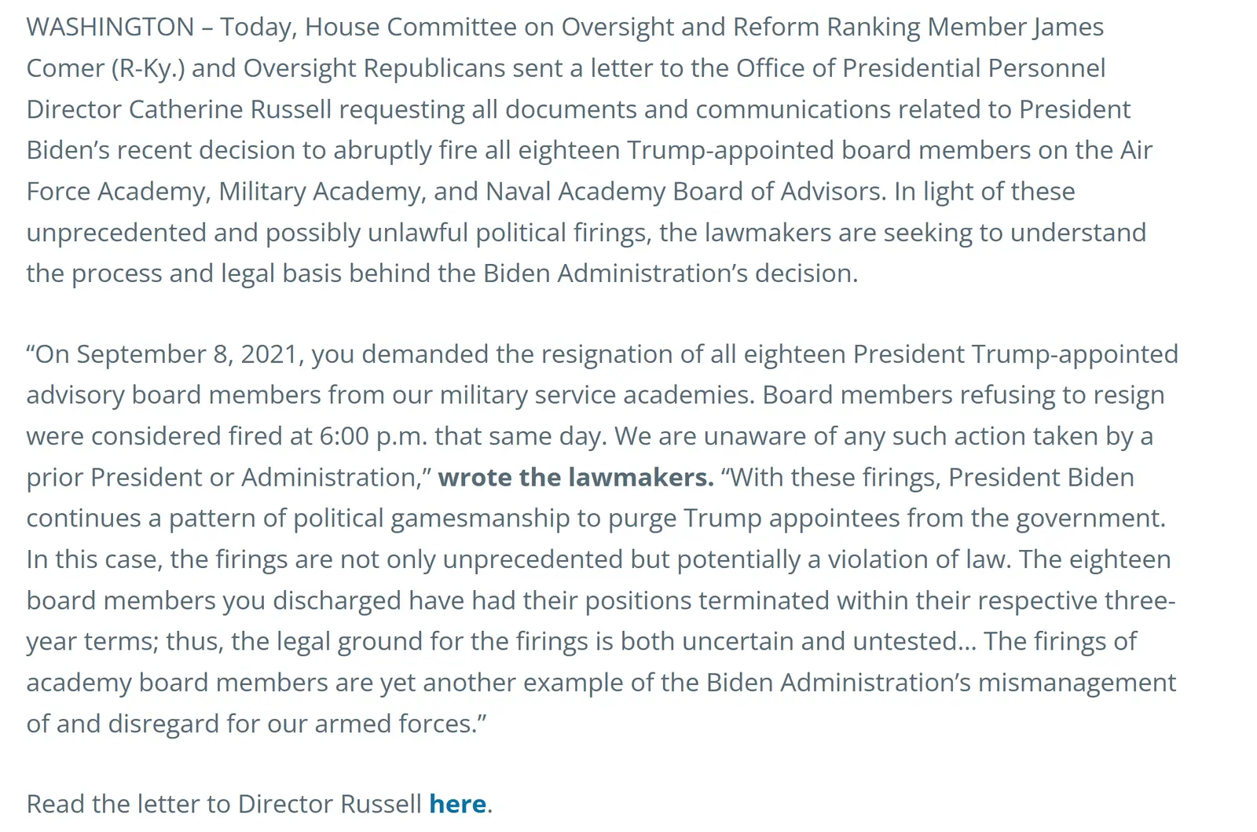
Task: Open the letter via the 'here' link
Action: point(457,804)
